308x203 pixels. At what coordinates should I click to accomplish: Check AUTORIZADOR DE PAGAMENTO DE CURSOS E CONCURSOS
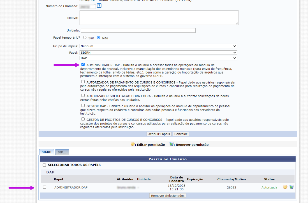tap(83, 82)
